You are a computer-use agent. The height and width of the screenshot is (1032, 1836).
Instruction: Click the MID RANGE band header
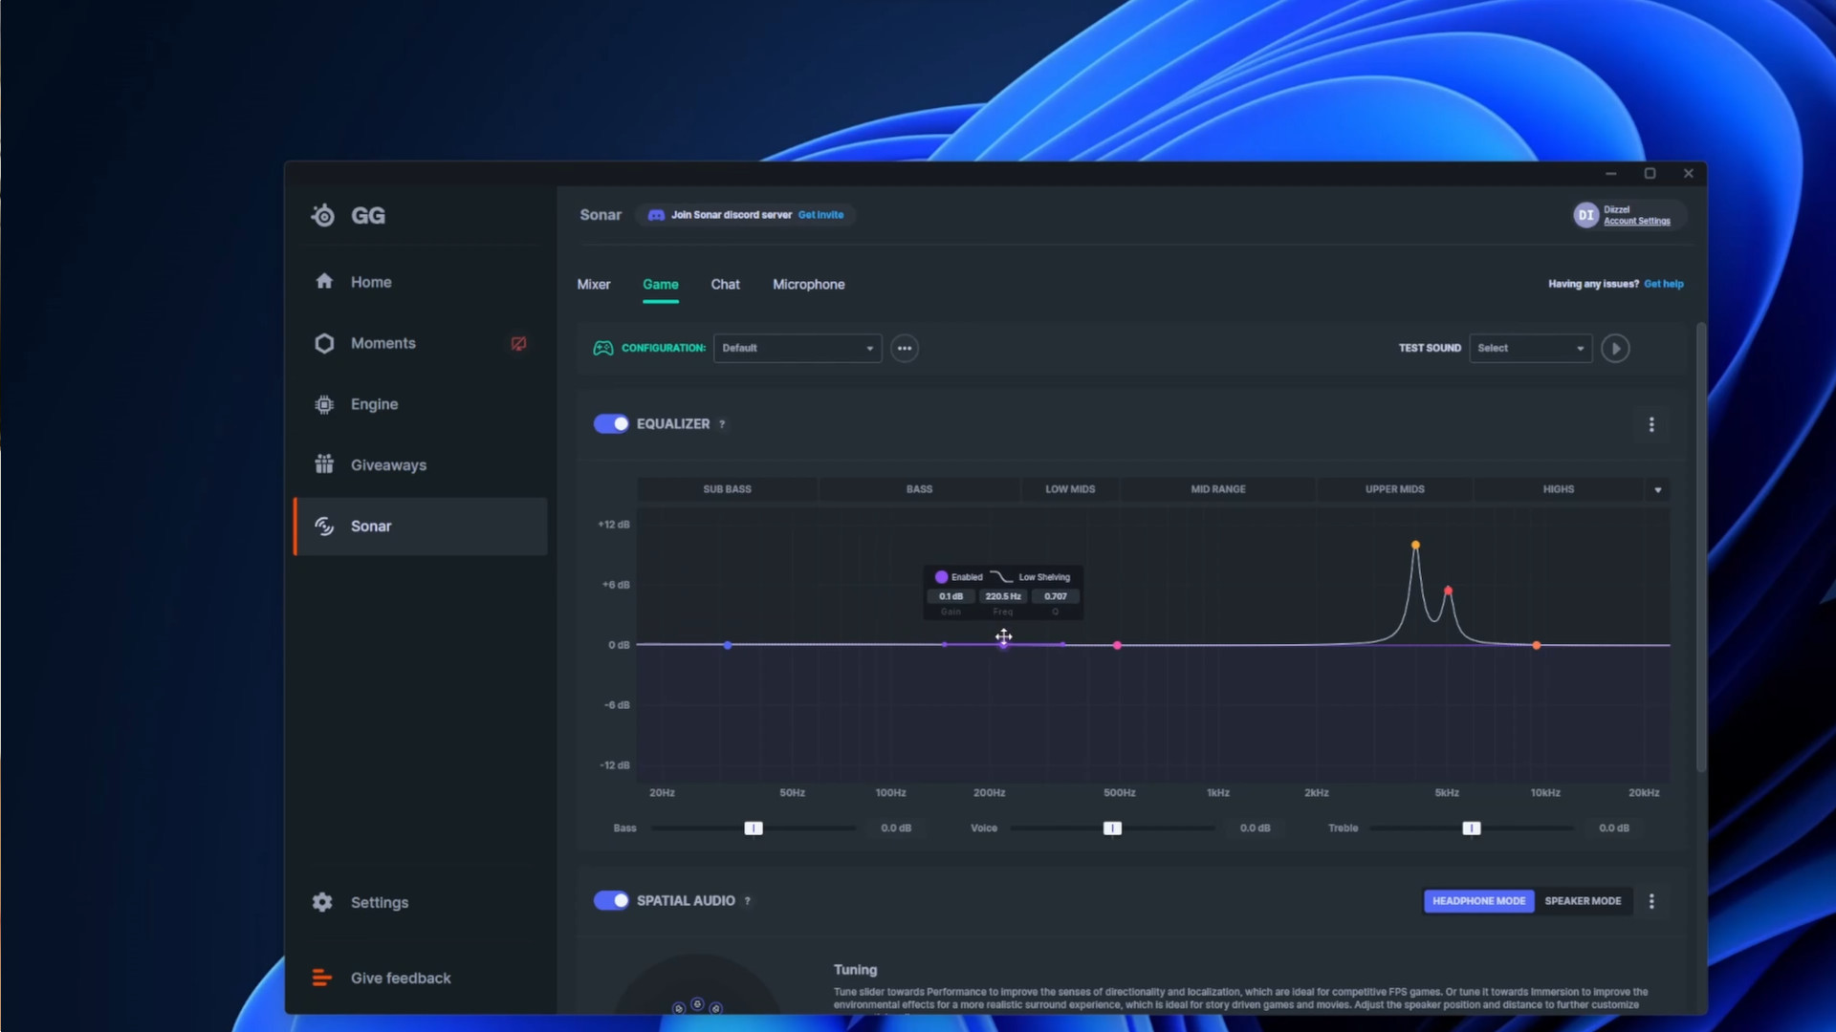tap(1218, 489)
